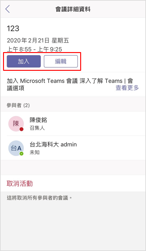This screenshot has height=251, width=146.
Task: Tap the 參與者 (2) section header
Action: click(18, 106)
